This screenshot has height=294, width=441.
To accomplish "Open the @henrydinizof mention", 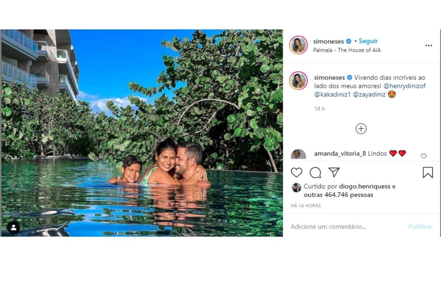I will (404, 86).
